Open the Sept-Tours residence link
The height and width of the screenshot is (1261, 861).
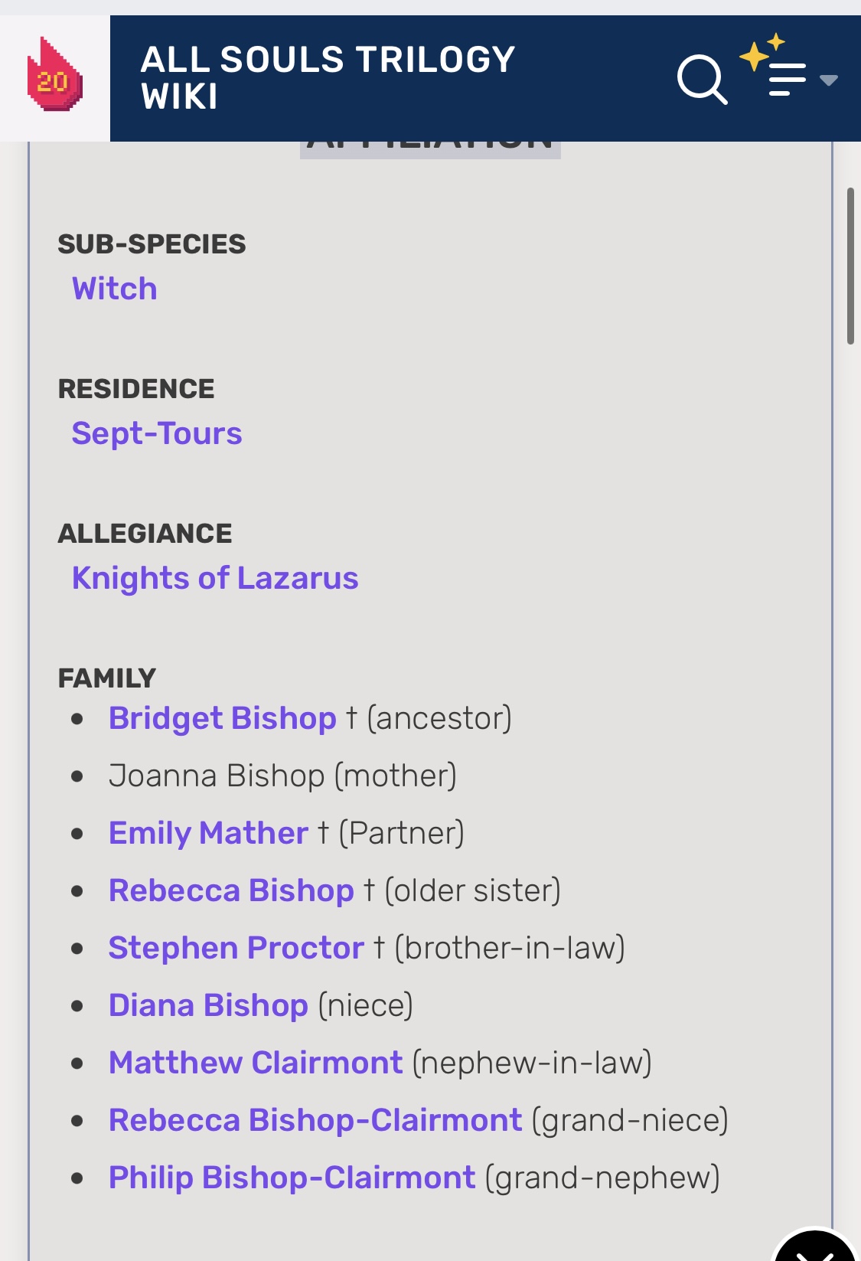coord(157,433)
